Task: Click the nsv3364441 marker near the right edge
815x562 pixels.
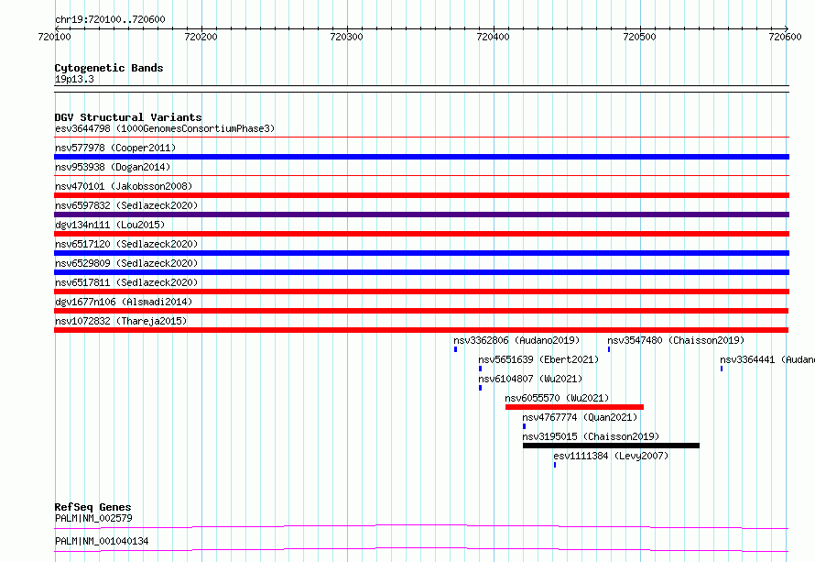Action: pos(722,369)
